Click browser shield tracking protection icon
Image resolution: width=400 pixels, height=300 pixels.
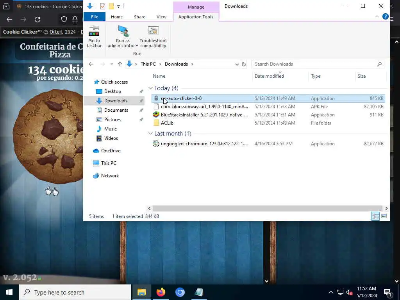(64, 20)
